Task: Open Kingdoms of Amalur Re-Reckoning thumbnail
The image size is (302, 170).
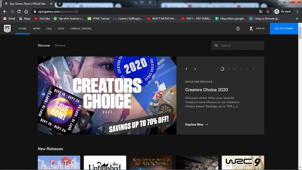Action: click(151, 163)
